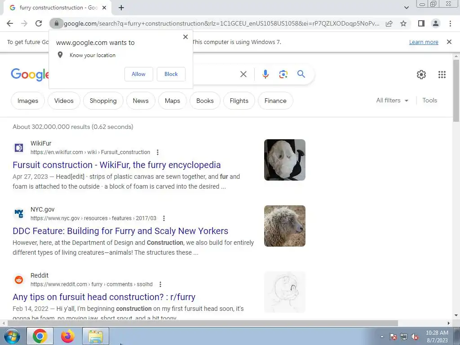This screenshot has height=345, width=460.
Task: Open Google quick settings gear
Action: [421, 75]
